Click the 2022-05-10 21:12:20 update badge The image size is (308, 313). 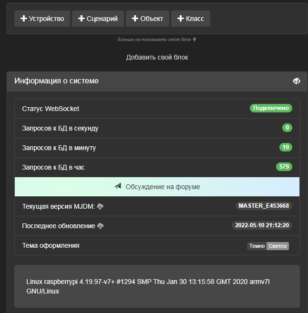[x=262, y=225]
